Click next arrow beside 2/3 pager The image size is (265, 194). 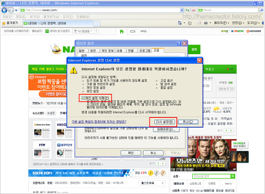(231, 130)
